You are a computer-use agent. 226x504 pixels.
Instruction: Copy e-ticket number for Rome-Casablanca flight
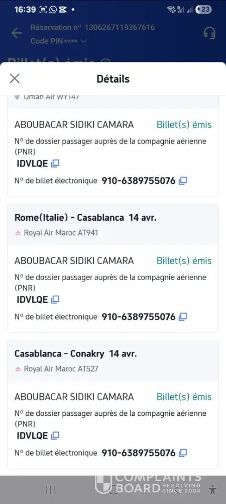point(183,317)
